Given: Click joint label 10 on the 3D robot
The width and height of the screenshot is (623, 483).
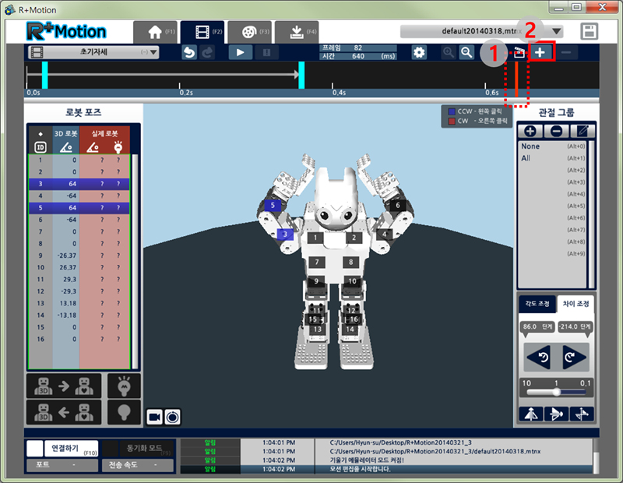Looking at the screenshot, I should pos(352,281).
